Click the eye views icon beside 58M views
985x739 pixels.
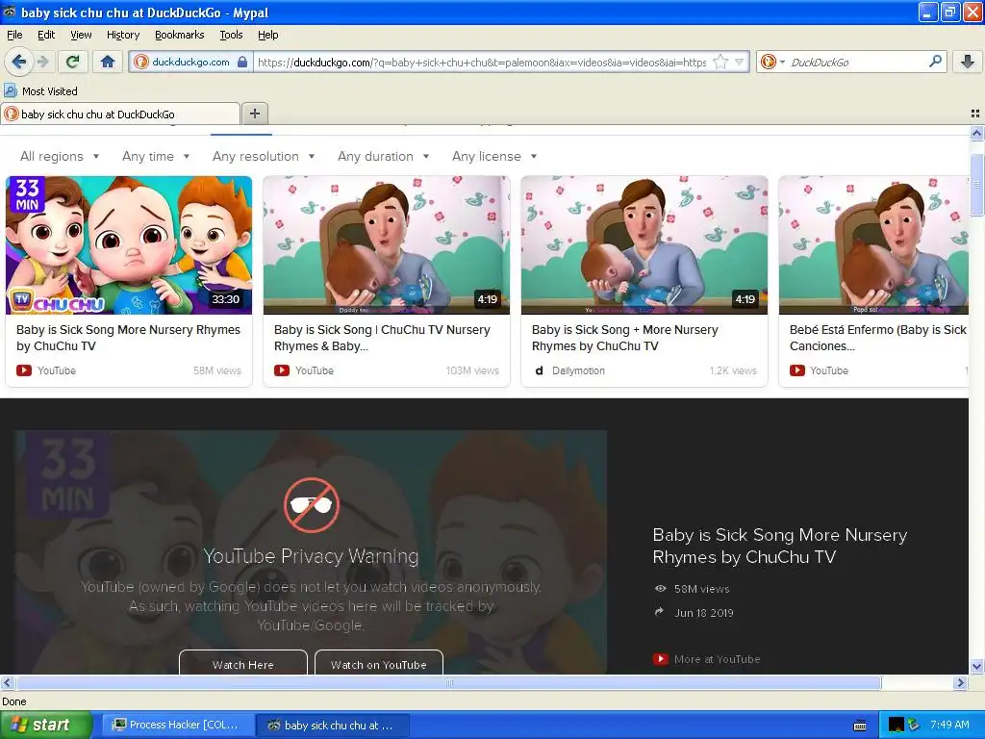click(660, 589)
